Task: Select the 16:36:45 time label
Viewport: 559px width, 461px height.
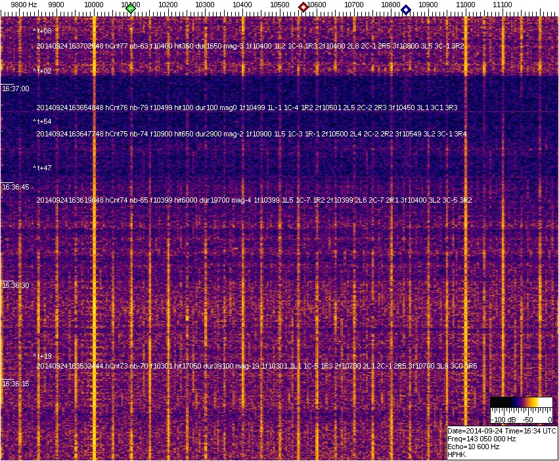Action: pyautogui.click(x=15, y=187)
